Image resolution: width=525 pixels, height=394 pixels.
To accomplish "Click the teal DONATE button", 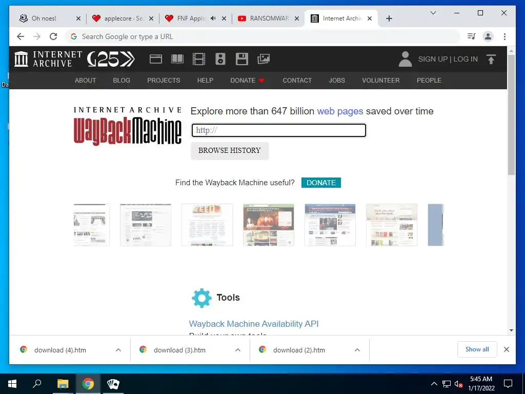I will coord(321,183).
